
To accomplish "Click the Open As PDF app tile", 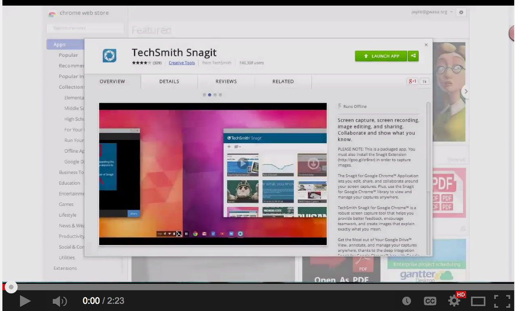I will tap(341, 269).
